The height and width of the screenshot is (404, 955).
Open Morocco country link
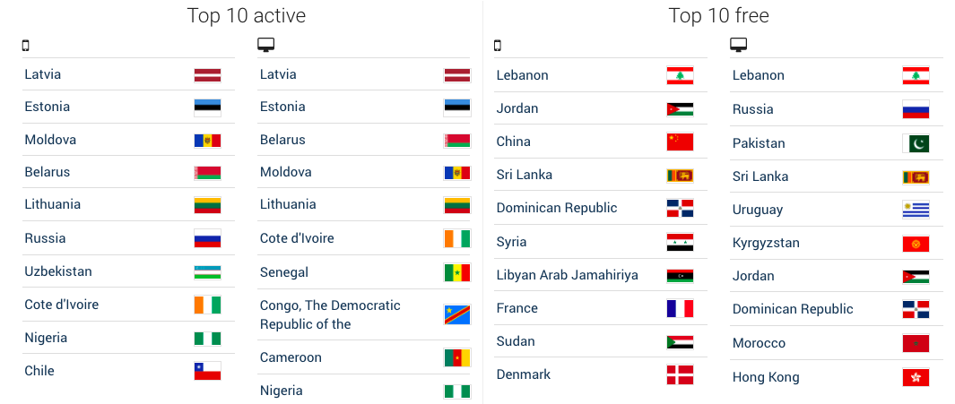[x=759, y=343]
